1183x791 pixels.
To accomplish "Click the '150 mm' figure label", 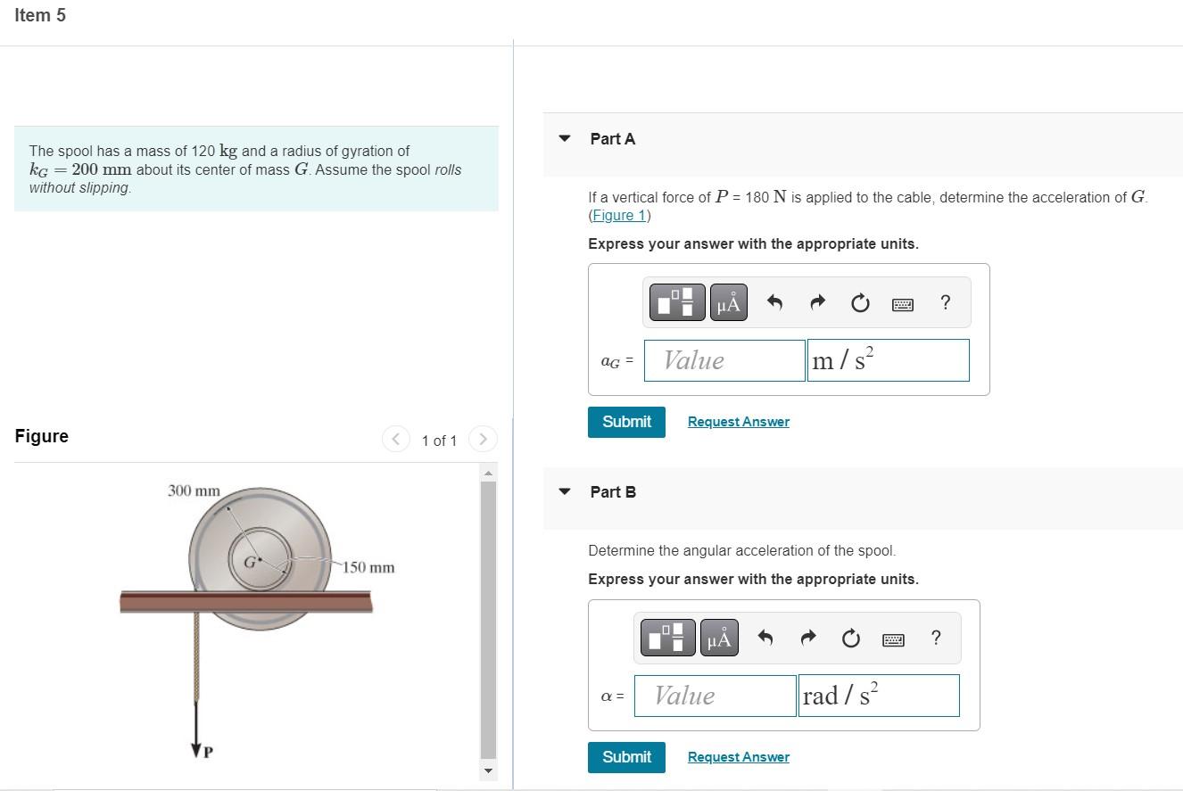I will pyautogui.click(x=369, y=567).
